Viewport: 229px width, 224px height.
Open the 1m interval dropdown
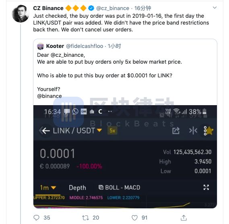48,188
